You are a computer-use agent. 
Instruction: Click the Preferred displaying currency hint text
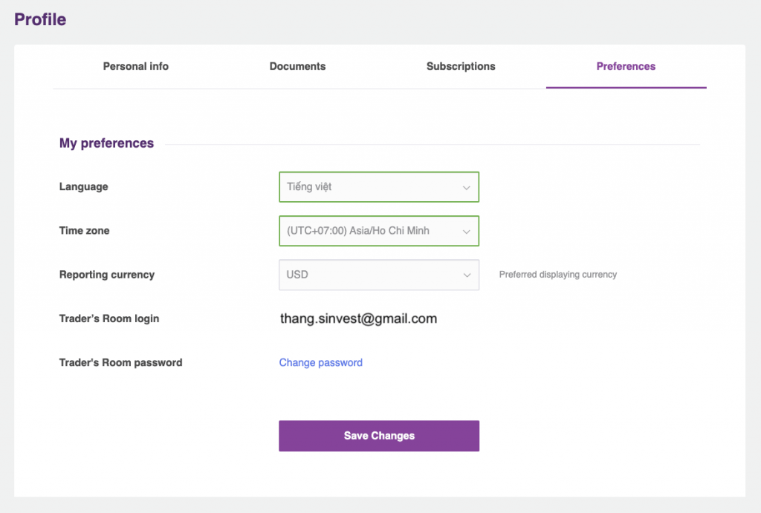[x=558, y=275]
